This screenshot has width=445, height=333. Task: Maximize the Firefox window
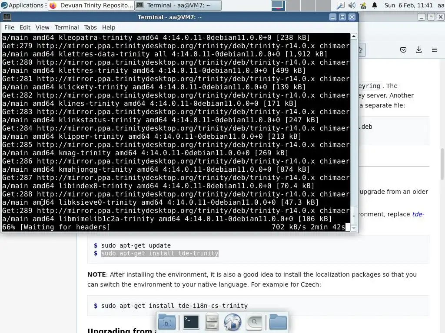(x=431, y=17)
